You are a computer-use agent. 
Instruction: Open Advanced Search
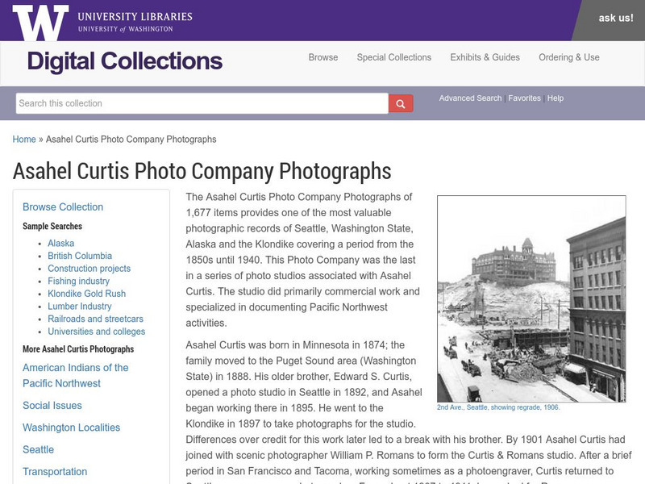pos(470,98)
